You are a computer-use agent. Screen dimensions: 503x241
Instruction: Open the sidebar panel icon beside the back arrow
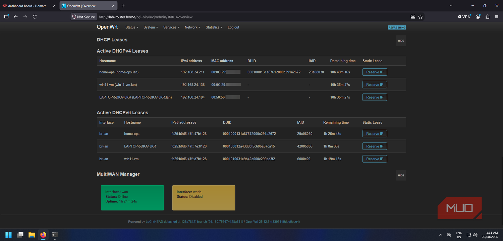(x=6, y=17)
